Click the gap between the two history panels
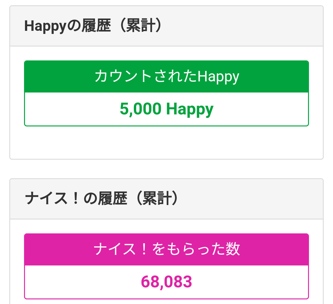 [x=166, y=169]
